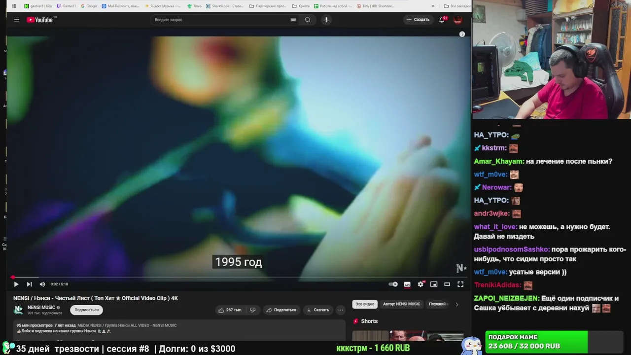
Task: Open NENSI MUSIC channel avatar
Action: coord(18,310)
